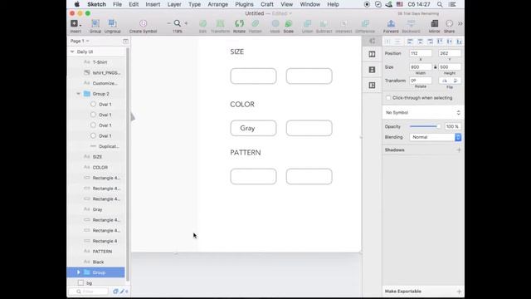Collapse the Group 2 folder
531x299 pixels.
[79, 94]
